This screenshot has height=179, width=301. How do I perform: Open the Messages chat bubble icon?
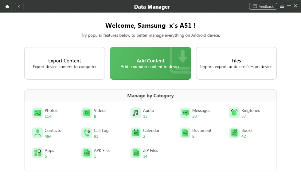pyautogui.click(x=185, y=113)
